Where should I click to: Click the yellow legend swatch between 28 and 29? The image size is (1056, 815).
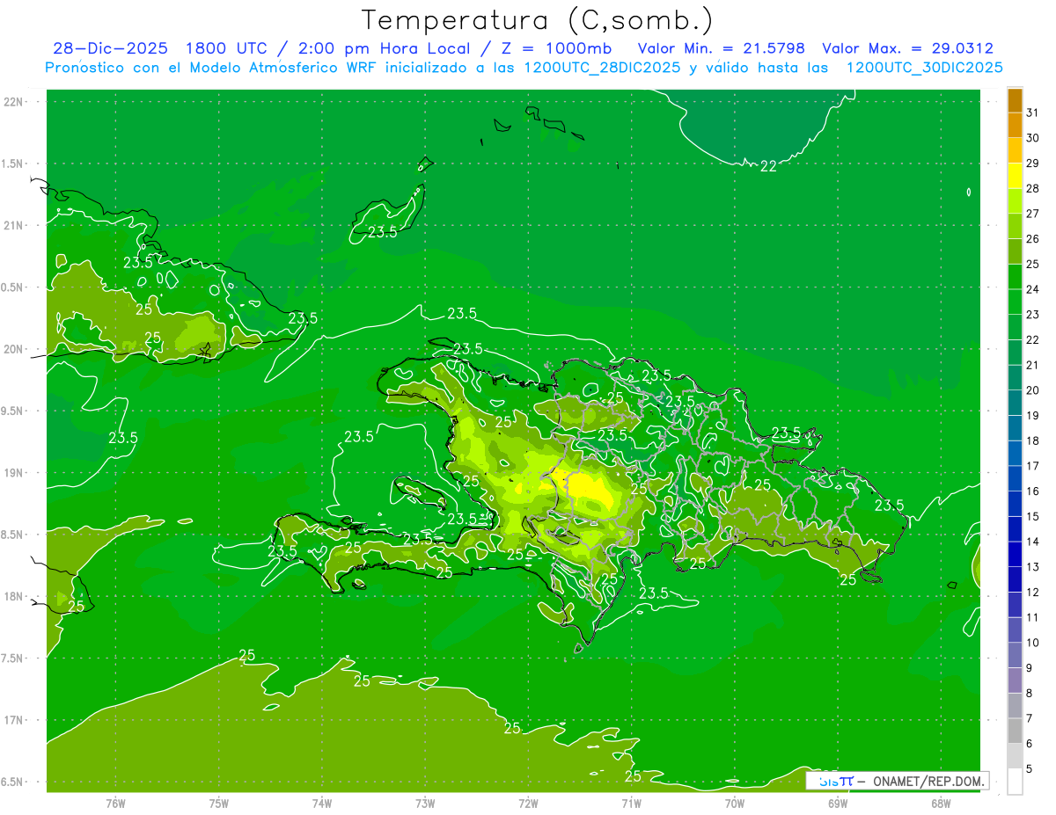pyautogui.click(x=1015, y=176)
